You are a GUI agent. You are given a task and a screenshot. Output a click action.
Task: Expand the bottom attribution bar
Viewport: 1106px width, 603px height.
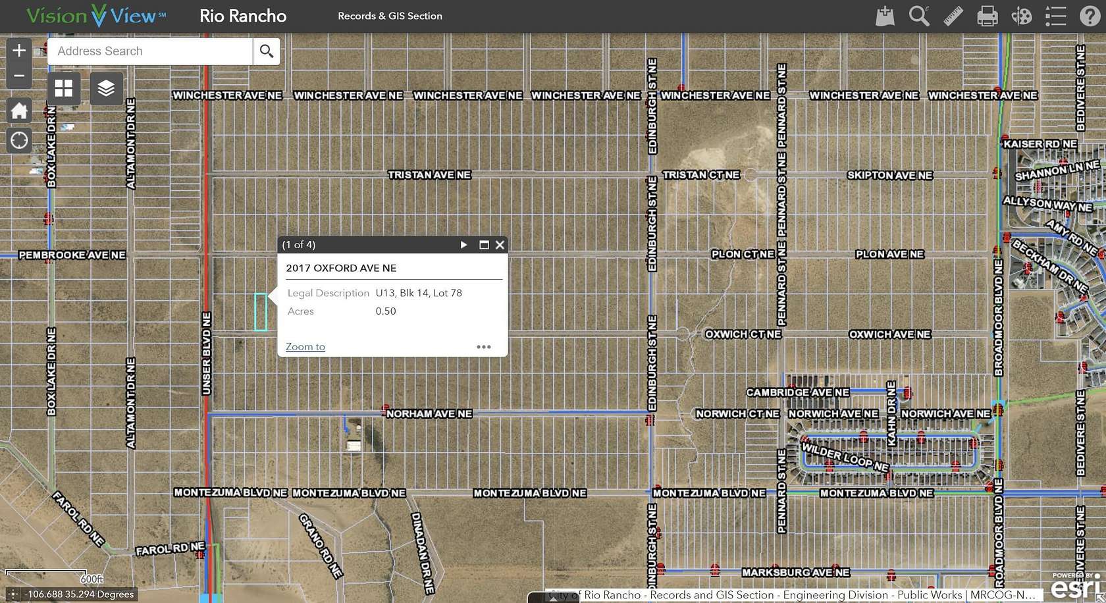point(553,598)
